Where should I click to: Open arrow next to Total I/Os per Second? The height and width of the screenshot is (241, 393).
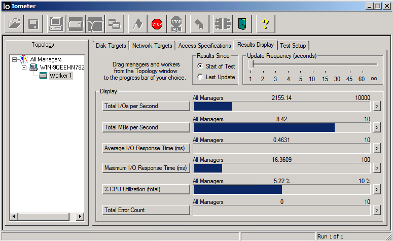376,107
